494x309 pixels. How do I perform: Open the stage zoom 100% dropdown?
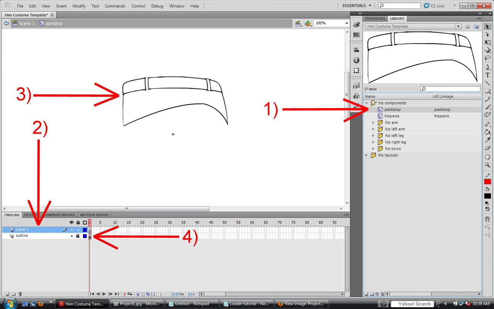(x=346, y=23)
